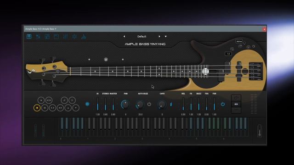Click the 1.0 value box on bass body
This screenshot has width=294, height=165.
point(228,54)
